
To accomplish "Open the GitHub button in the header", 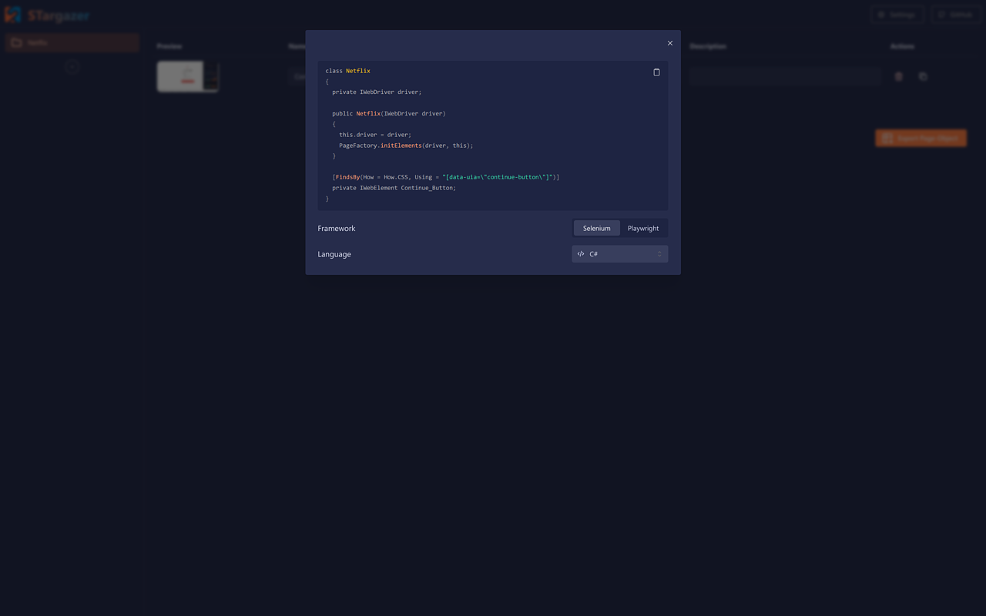I will tap(956, 15).
